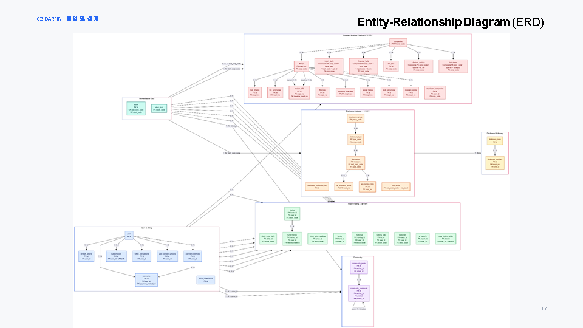583x328 pixels.
Task: Select the trades entity box
Action: coord(292,214)
